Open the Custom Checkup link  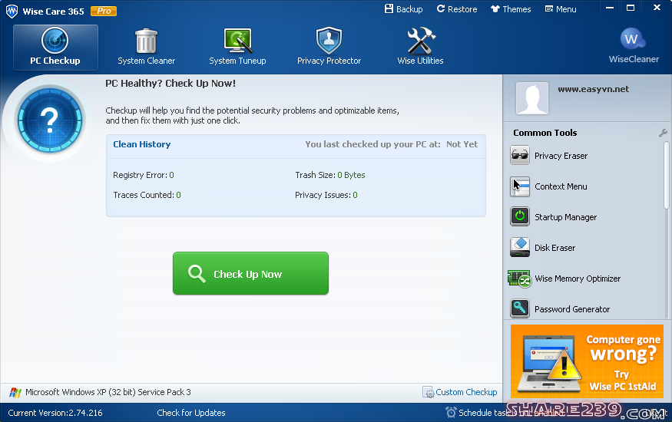[x=466, y=392]
